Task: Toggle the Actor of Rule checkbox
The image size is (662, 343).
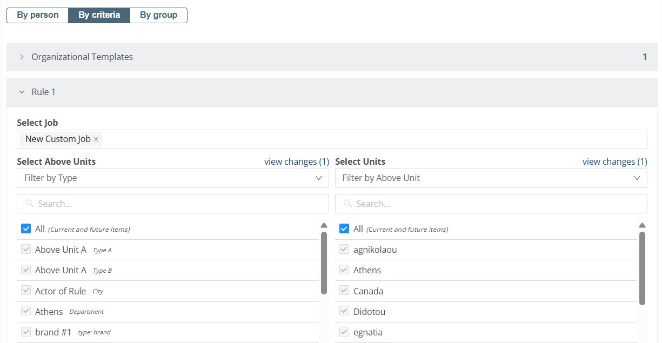Action: click(26, 291)
